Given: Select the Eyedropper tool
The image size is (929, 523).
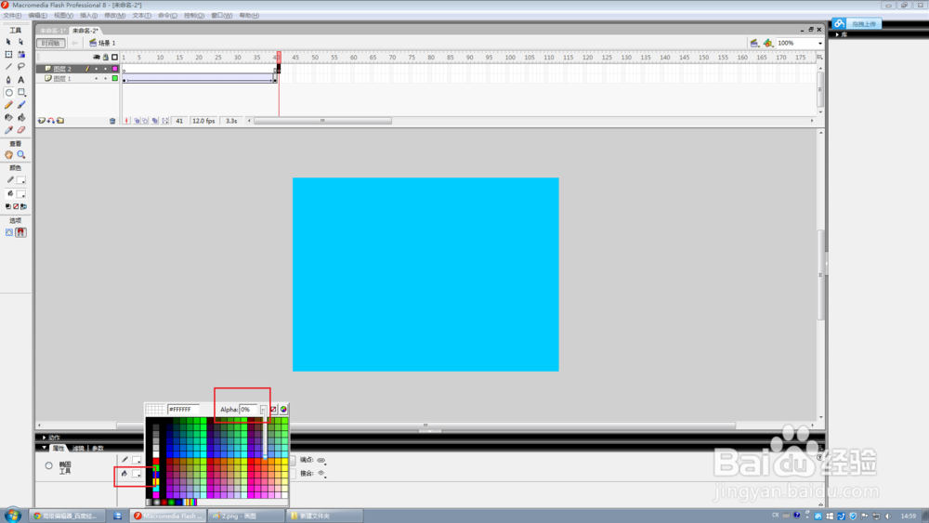Looking at the screenshot, I should coord(8,130).
